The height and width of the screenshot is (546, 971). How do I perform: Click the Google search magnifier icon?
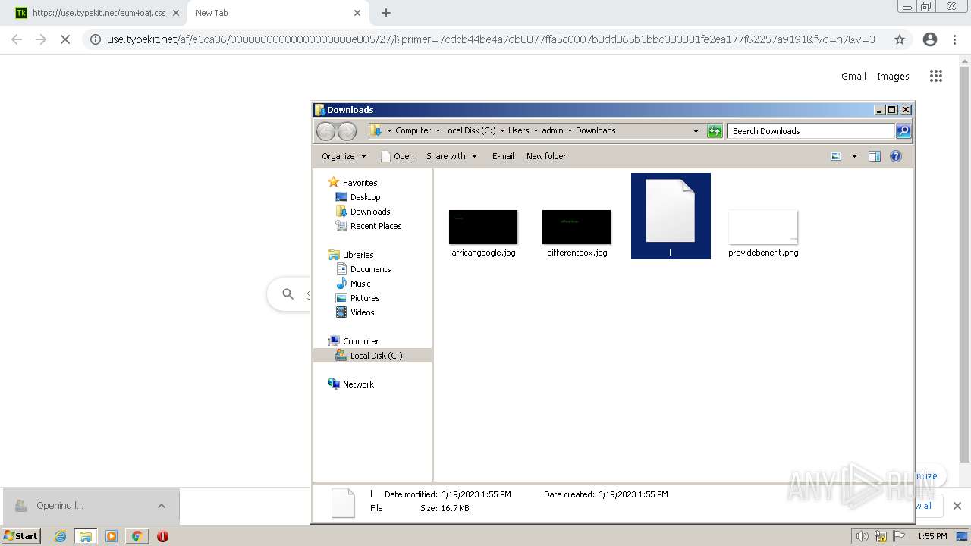(288, 293)
